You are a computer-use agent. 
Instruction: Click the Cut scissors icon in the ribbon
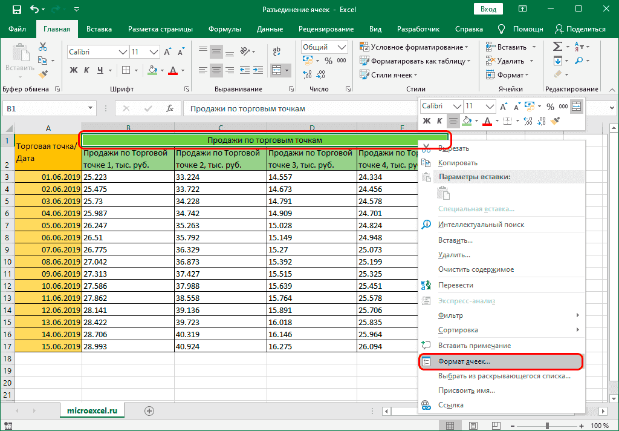click(43, 47)
